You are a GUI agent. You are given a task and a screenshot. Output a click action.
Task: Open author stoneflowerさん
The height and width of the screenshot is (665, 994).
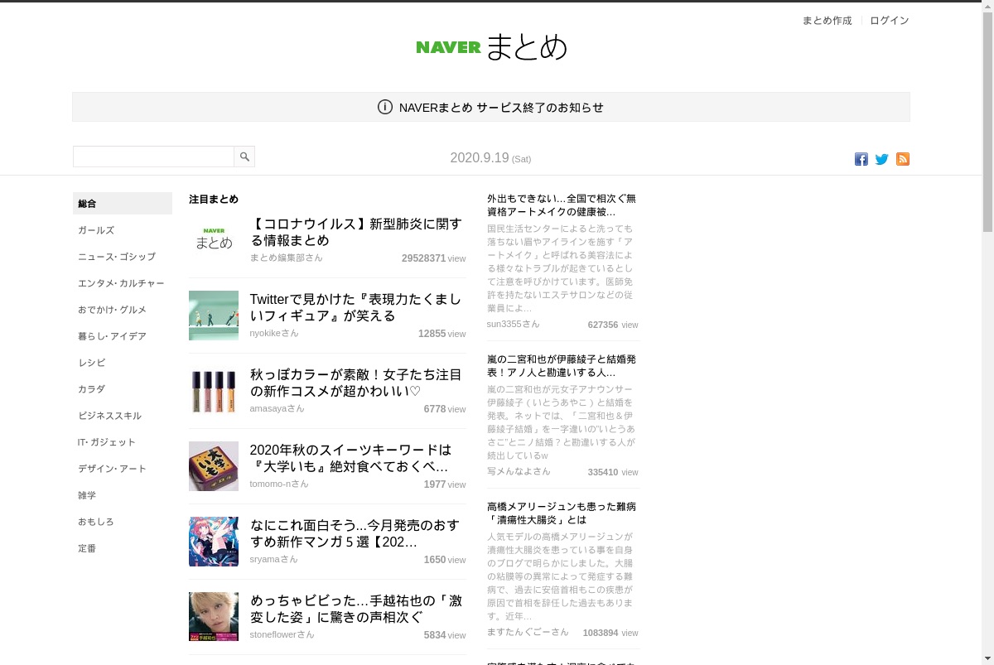pyautogui.click(x=282, y=634)
